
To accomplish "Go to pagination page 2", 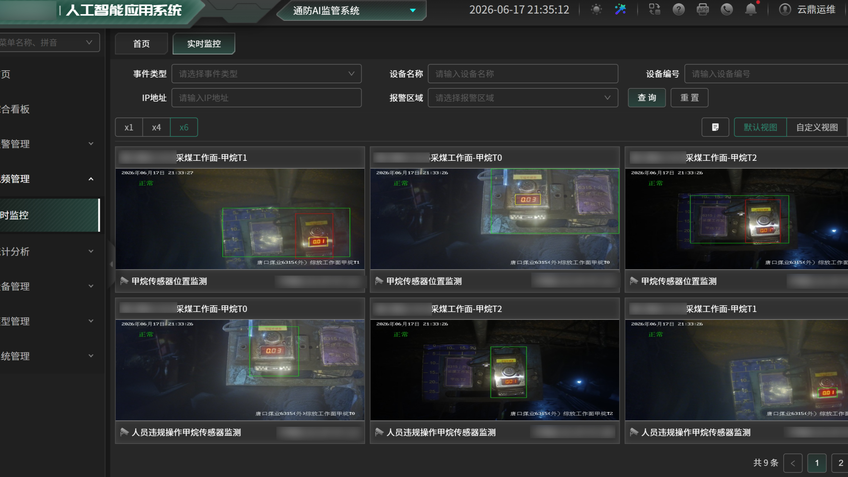I will 840,463.
